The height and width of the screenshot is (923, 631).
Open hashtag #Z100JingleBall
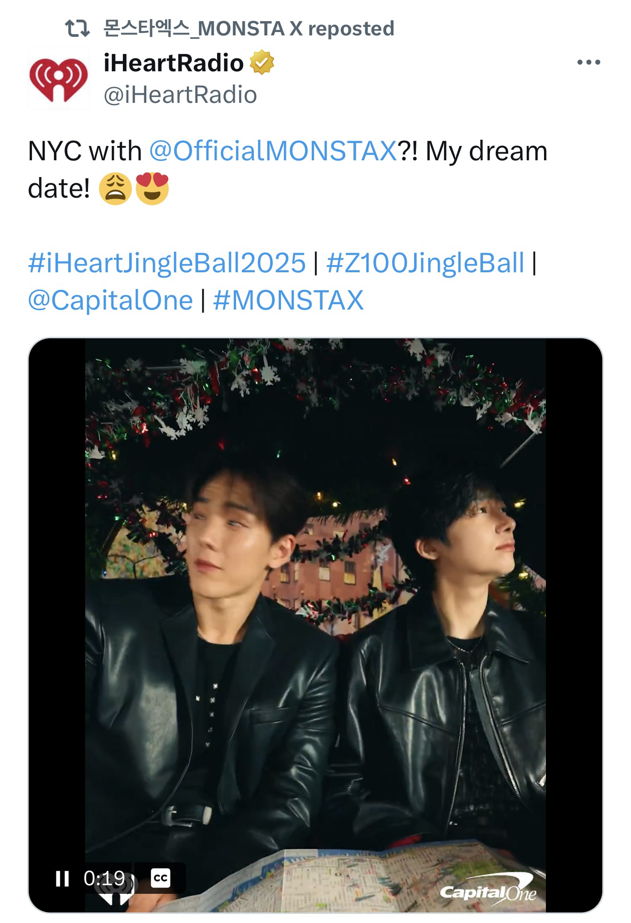[x=425, y=263]
